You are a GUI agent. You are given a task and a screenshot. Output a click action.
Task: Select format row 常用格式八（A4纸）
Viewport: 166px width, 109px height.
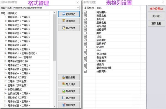pos(25,45)
